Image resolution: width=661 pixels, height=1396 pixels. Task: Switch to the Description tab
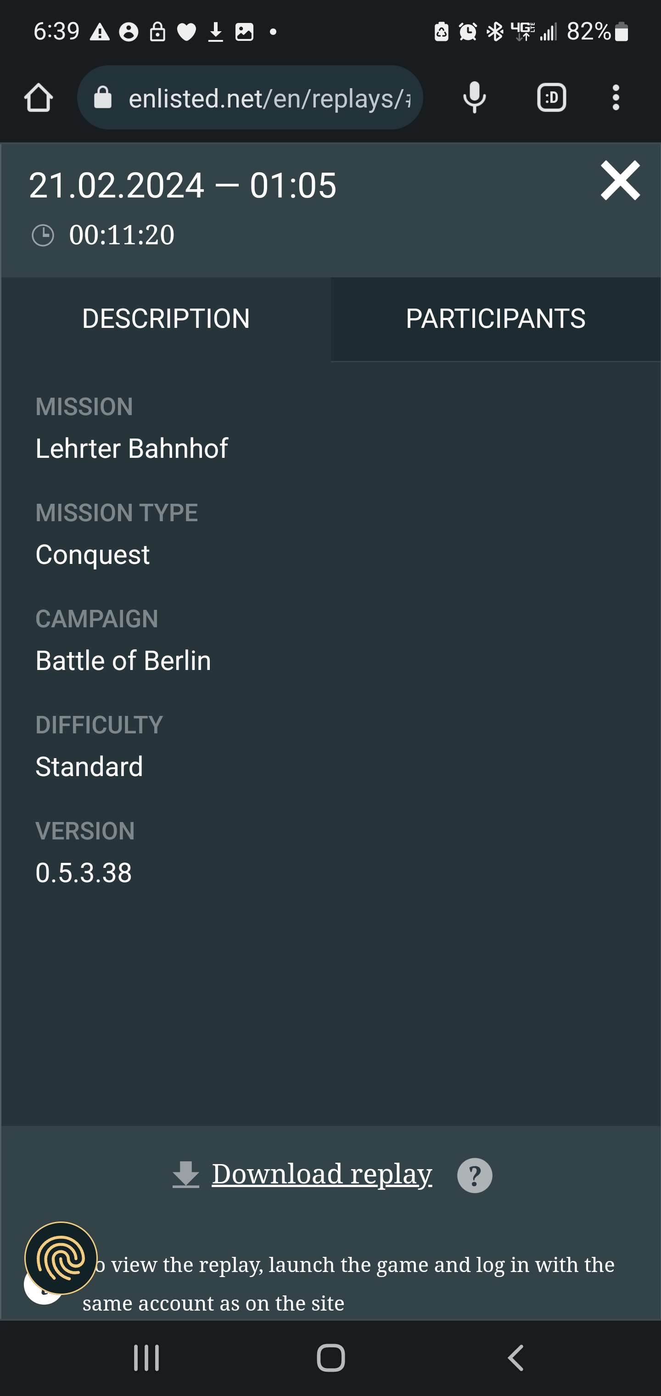166,319
